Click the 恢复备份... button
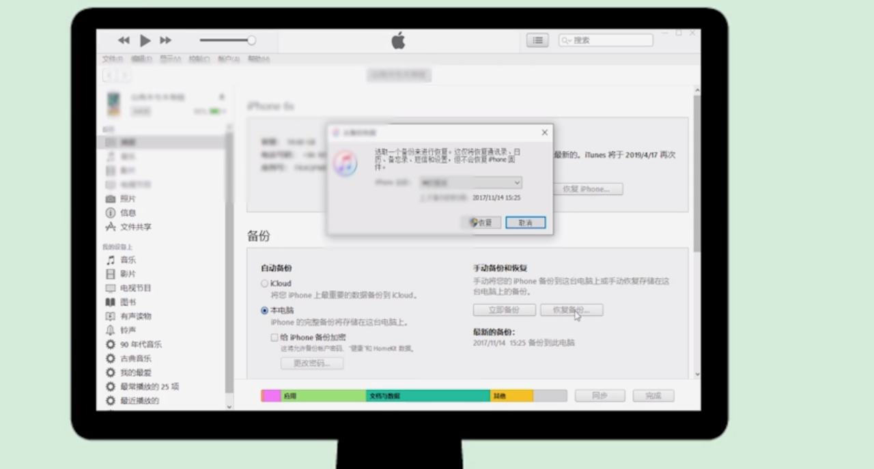This screenshot has height=469, width=874. [x=572, y=310]
